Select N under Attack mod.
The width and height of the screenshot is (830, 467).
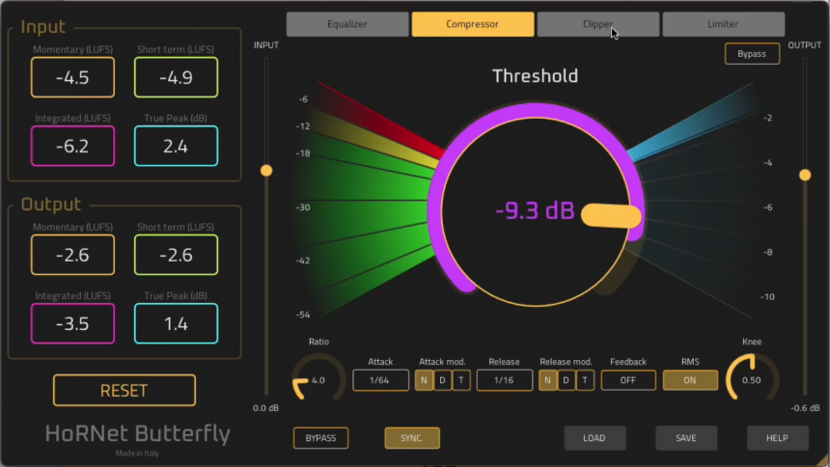(425, 380)
